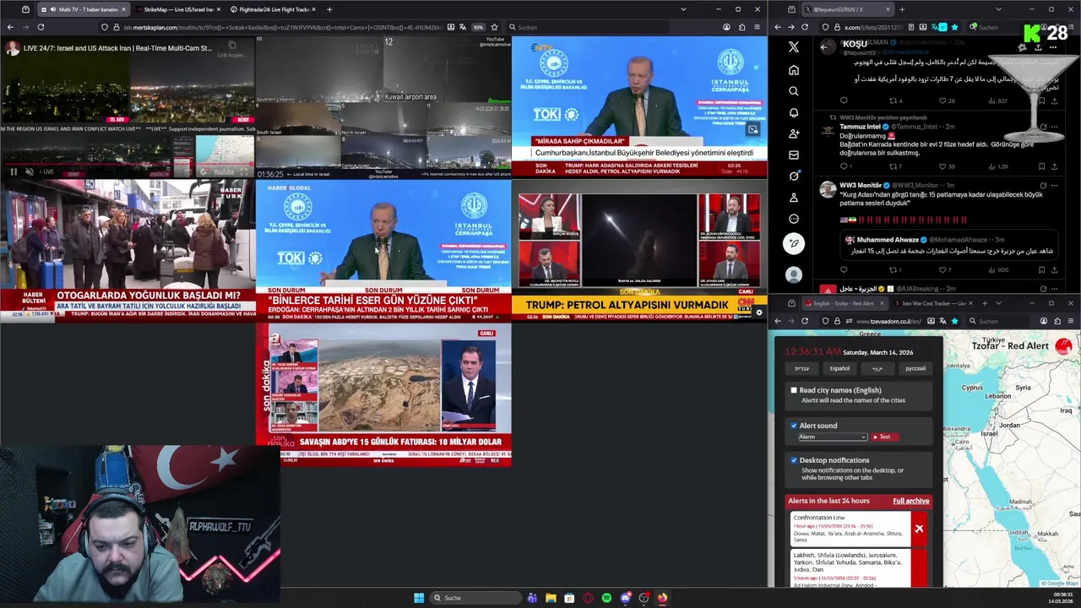Open Grok icon in X sidebar
Screen dimensions: 1081x608
[x=793, y=176]
